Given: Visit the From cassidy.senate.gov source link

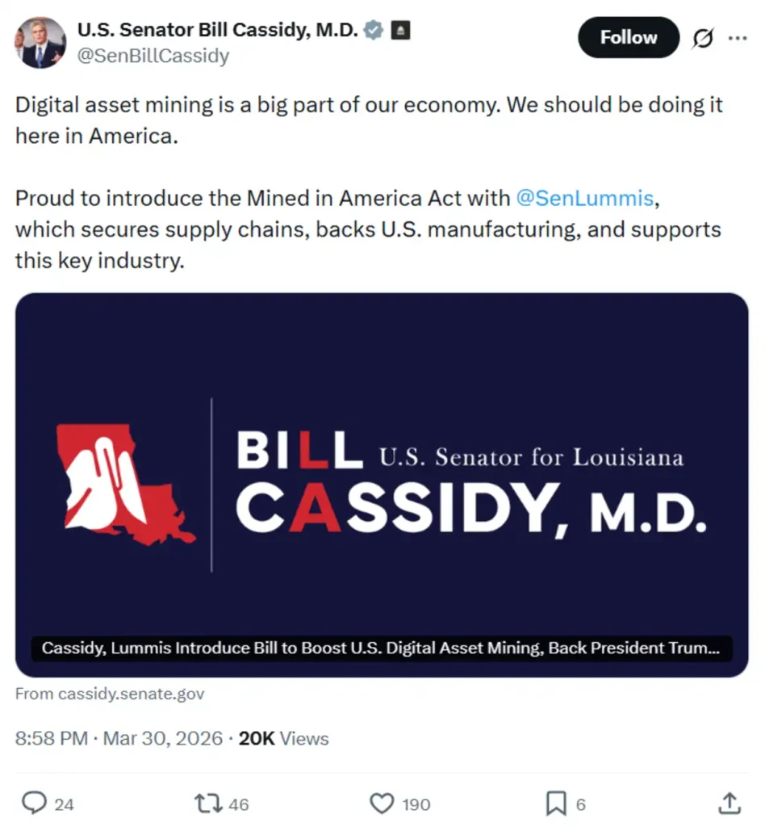Looking at the screenshot, I should pyautogui.click(x=110, y=693).
